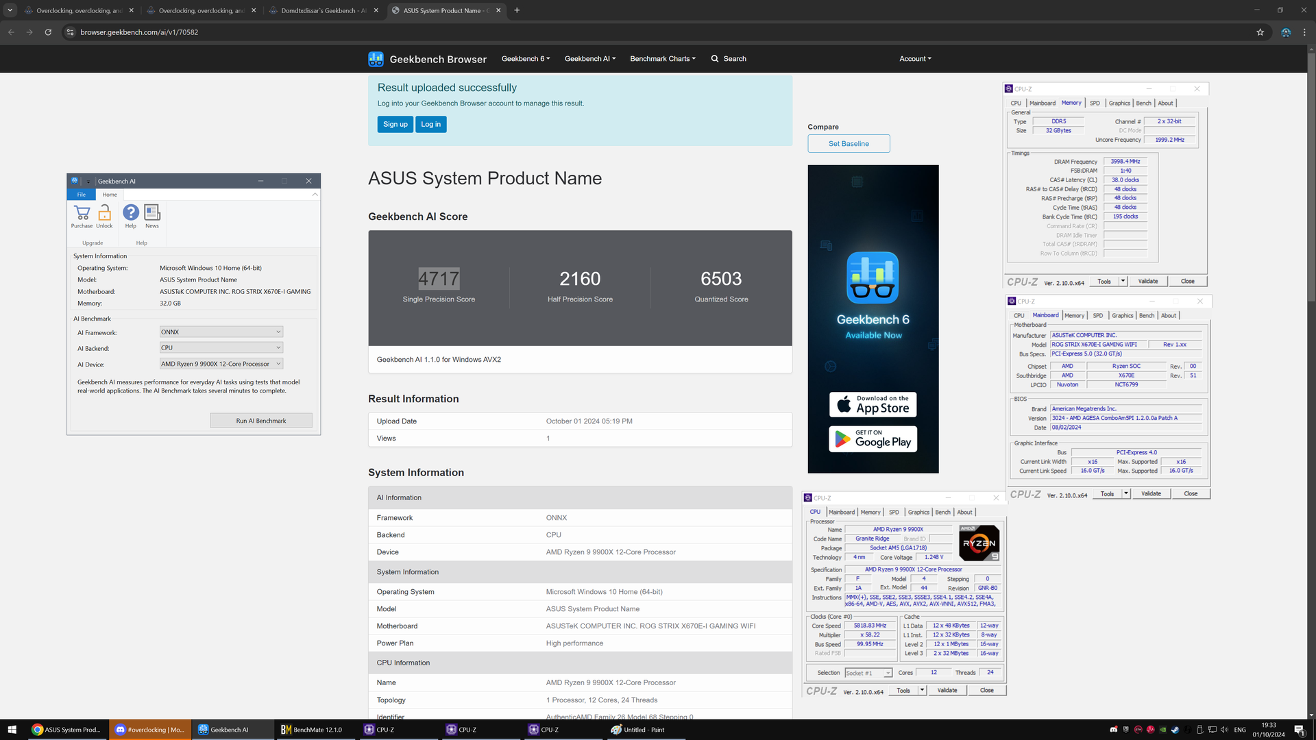Click the Geekbench 6 app icon in the ad

(873, 277)
